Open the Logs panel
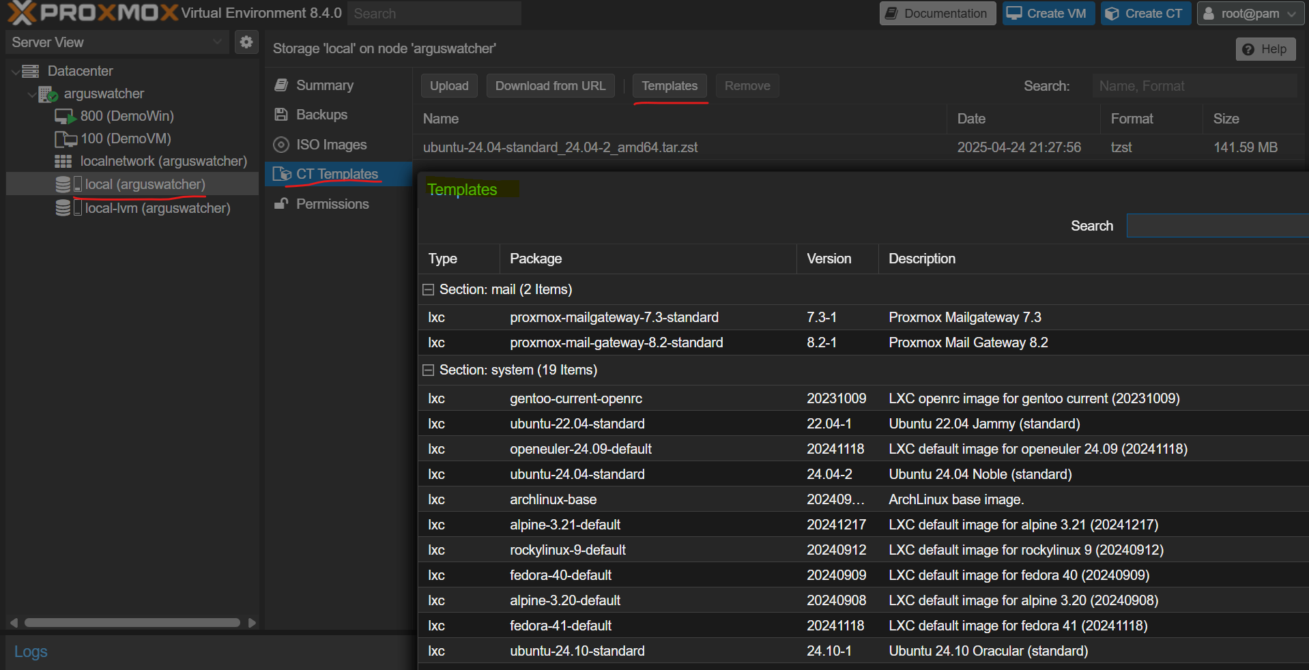Viewport: 1309px width, 670px height. pyautogui.click(x=31, y=652)
